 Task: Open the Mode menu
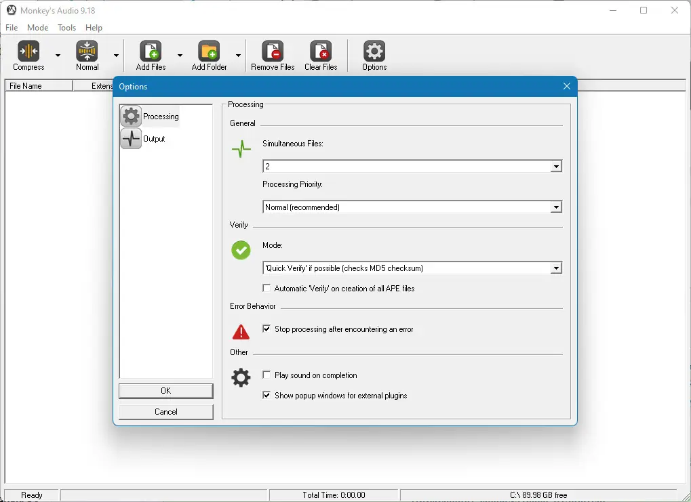pyautogui.click(x=37, y=27)
